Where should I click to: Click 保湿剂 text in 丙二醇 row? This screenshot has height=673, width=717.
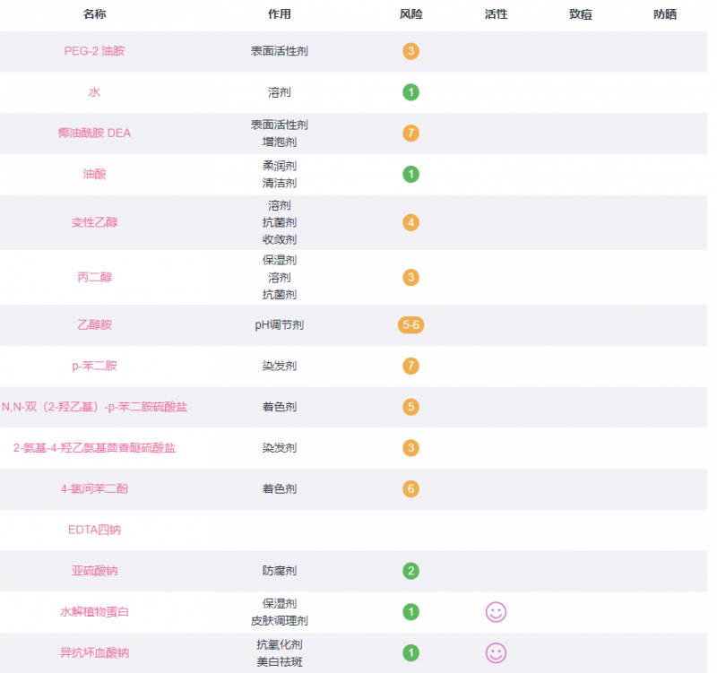pyautogui.click(x=280, y=260)
